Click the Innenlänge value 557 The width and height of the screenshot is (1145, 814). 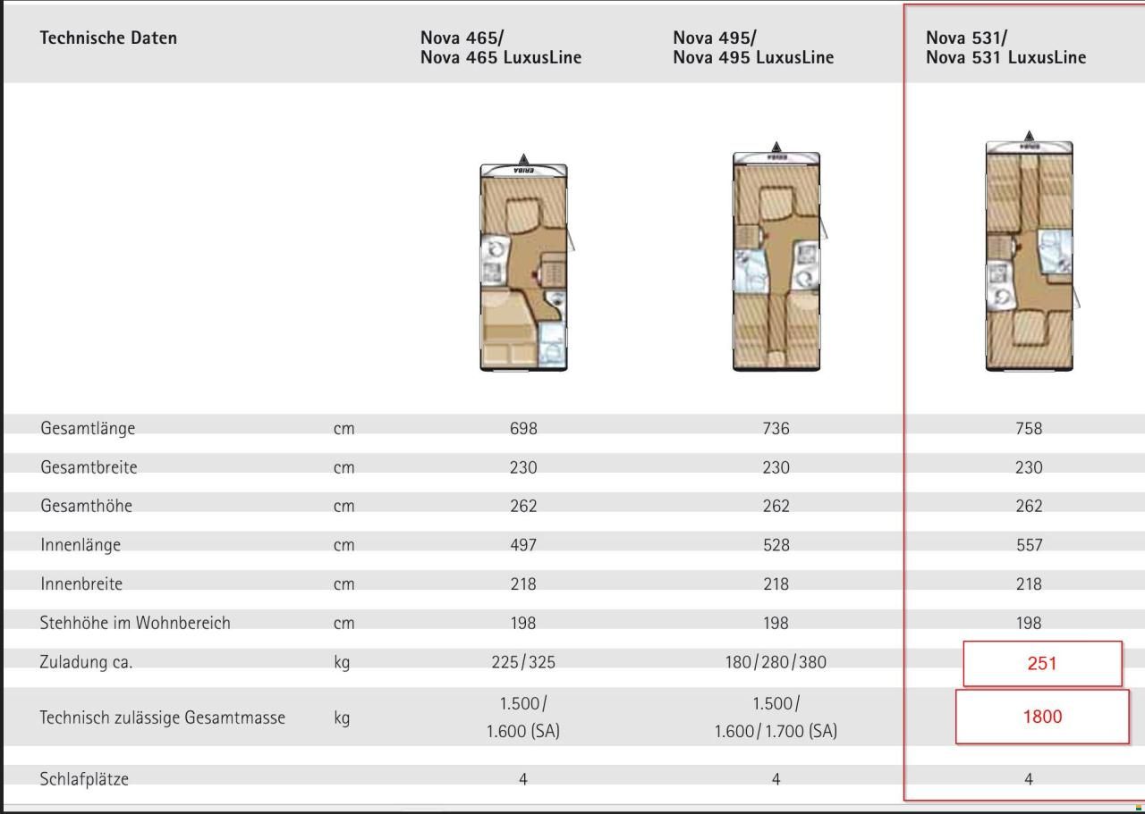[1029, 545]
